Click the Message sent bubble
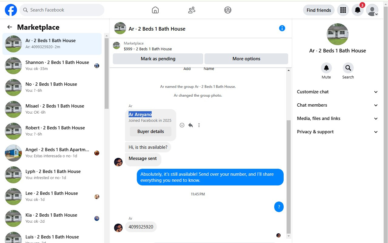The image size is (388, 243). point(143,159)
